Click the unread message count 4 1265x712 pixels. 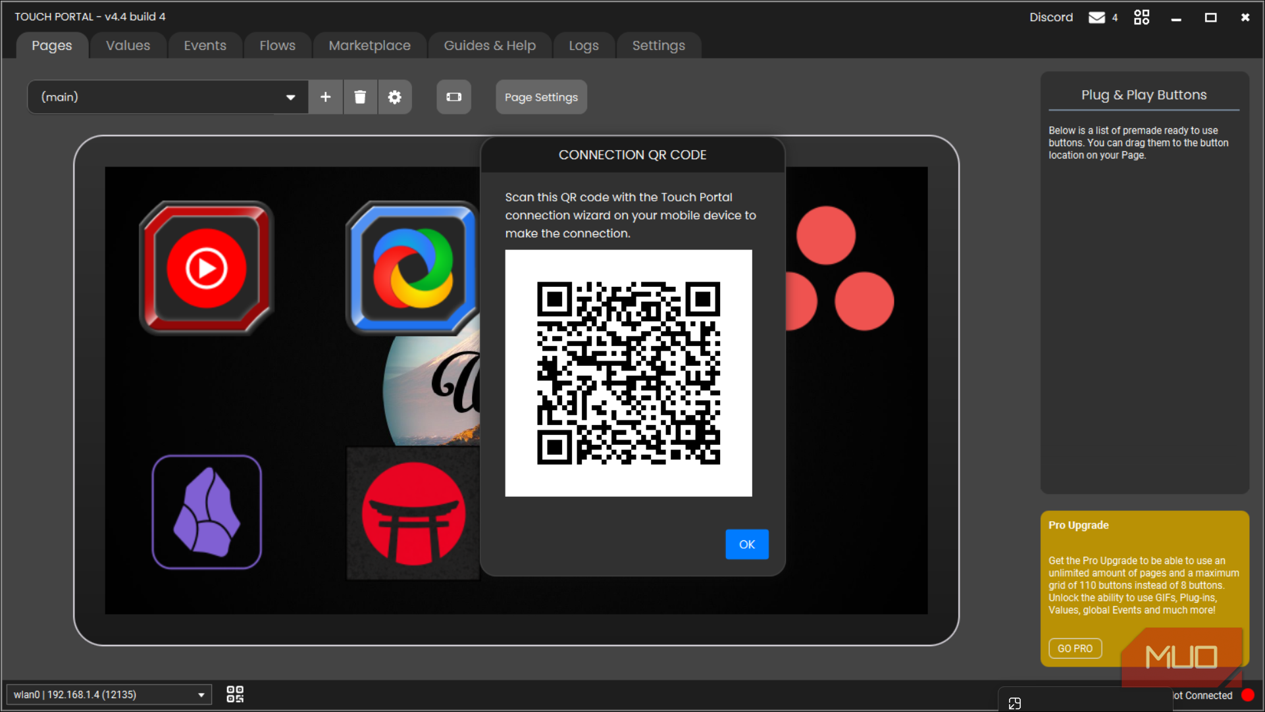pos(1115,18)
